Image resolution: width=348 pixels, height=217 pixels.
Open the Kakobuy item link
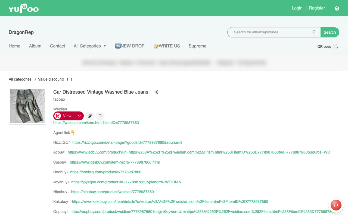[170, 202]
